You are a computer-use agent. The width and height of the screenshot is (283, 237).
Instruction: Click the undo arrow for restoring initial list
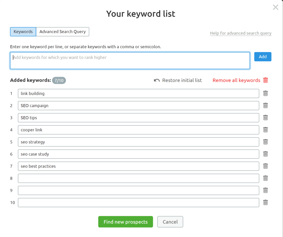click(x=157, y=80)
